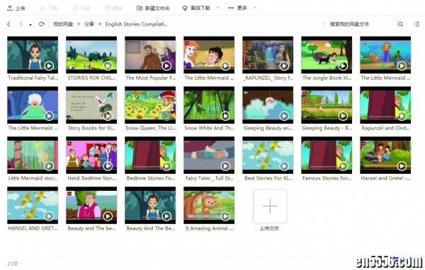Open the Famous Stories For.. thumbnail
Screen dimensions: 425x270
pos(327,155)
